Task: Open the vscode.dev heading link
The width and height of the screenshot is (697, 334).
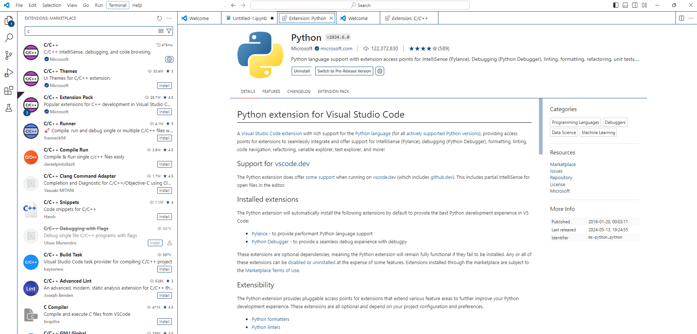Action: [292, 164]
